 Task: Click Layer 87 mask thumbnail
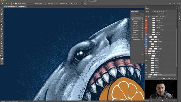click(155, 75)
